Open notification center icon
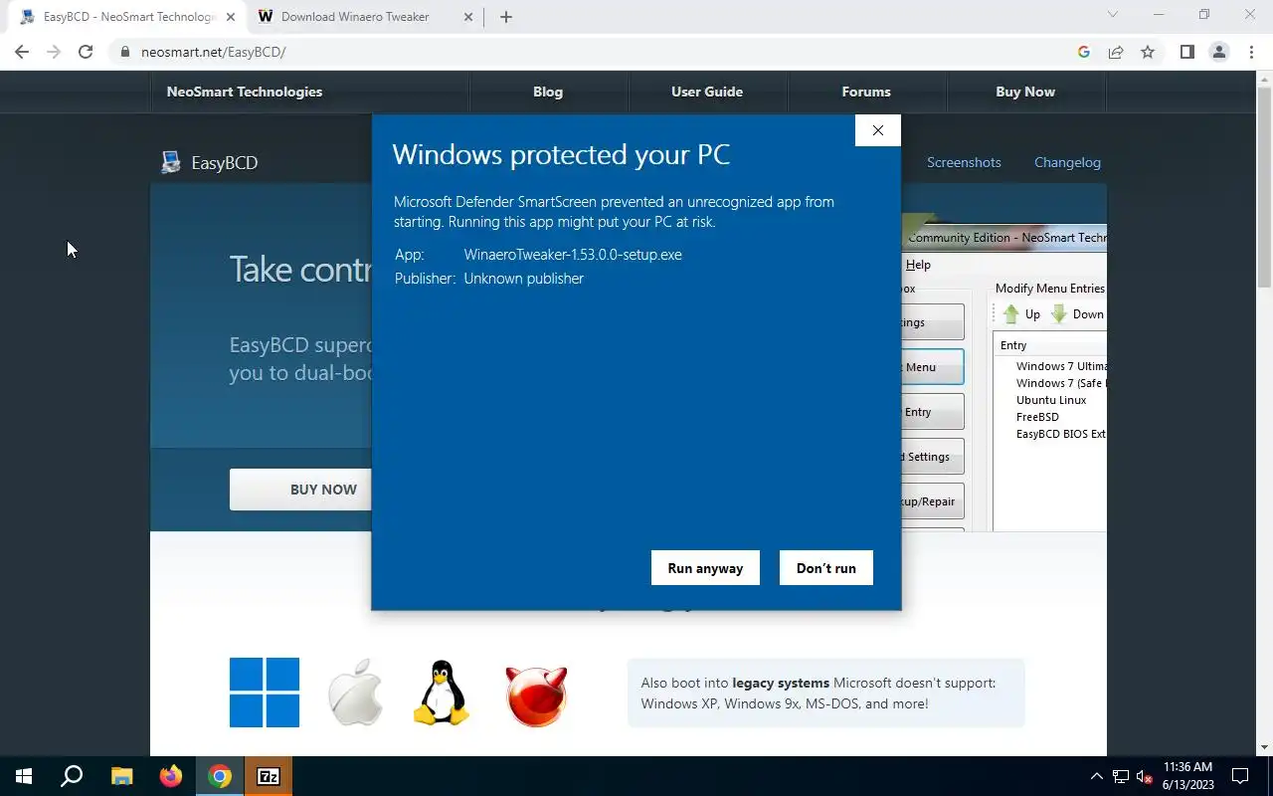The height and width of the screenshot is (796, 1273). 1240,776
